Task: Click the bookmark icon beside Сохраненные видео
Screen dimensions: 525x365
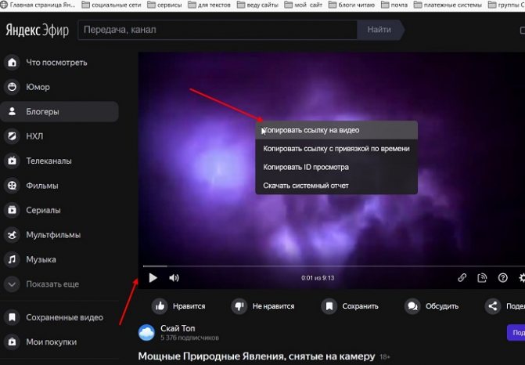Action: tap(12, 317)
